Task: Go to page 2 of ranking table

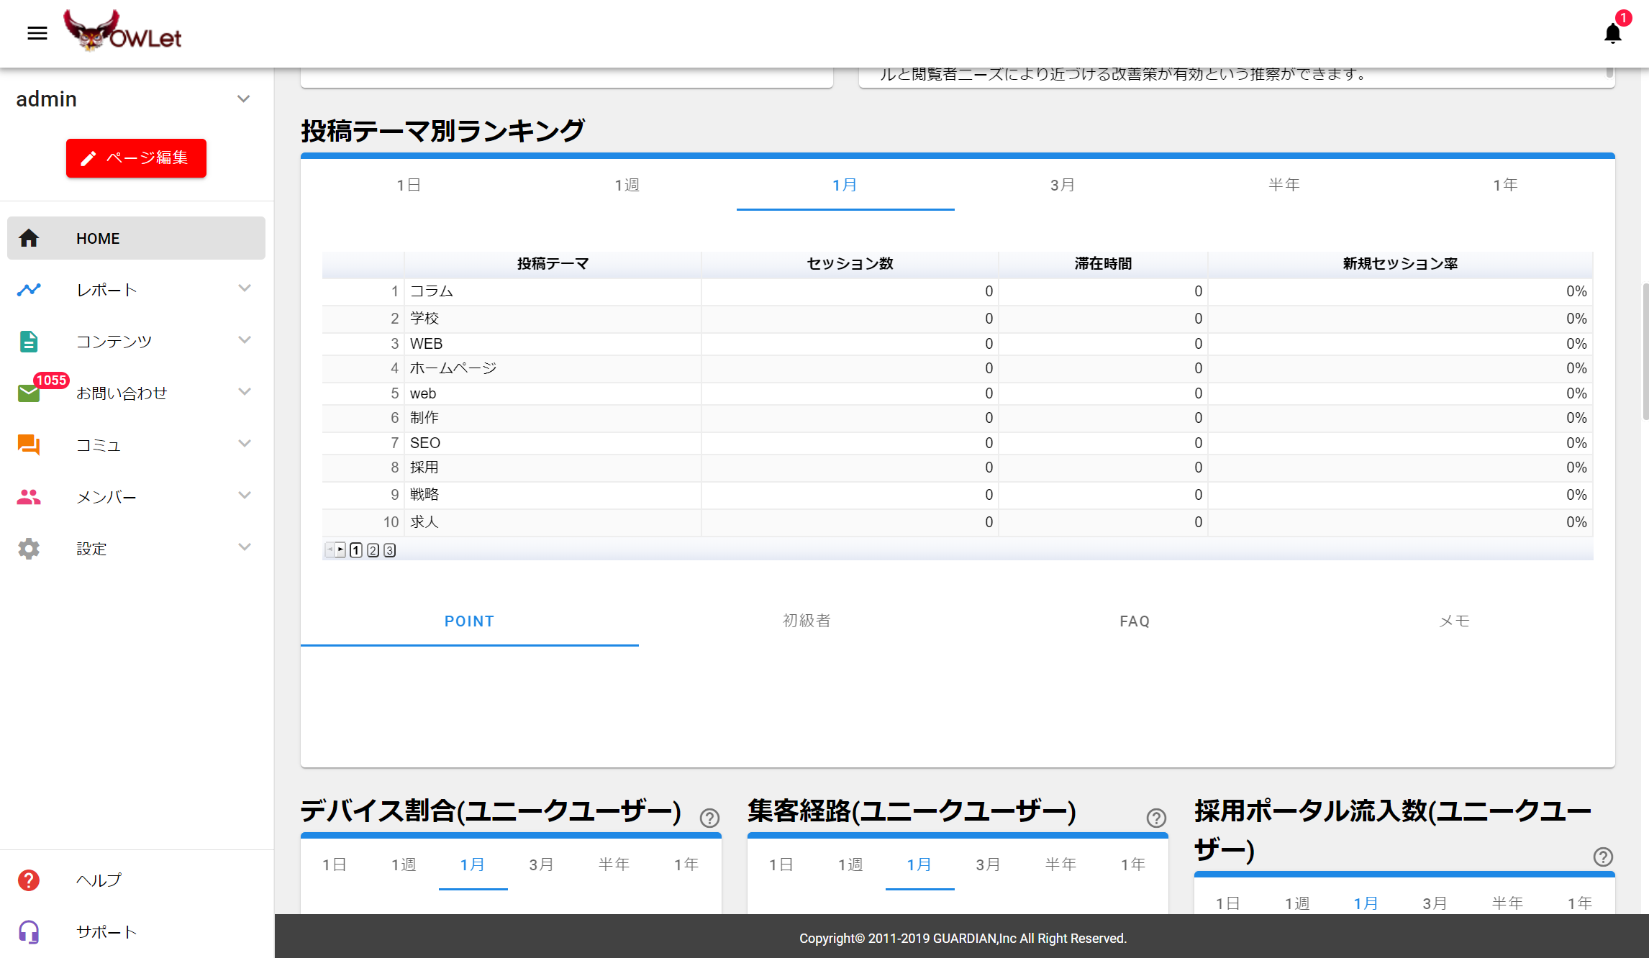Action: 373,550
